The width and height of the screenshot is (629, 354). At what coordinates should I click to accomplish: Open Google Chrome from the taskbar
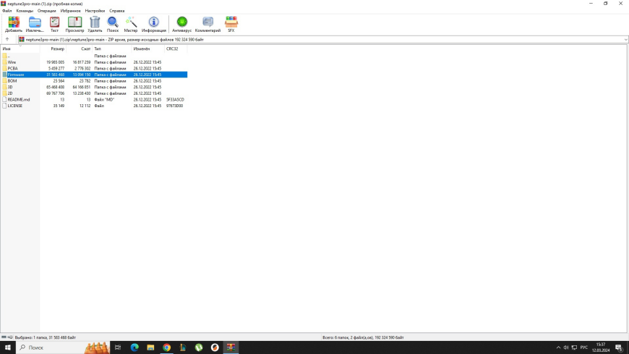point(166,347)
